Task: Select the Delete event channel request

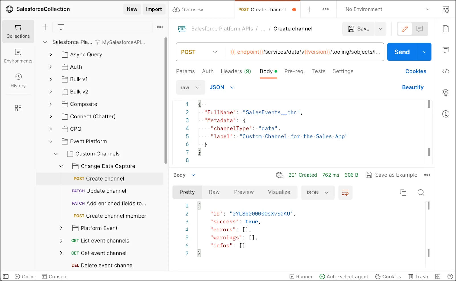Action: [100, 265]
